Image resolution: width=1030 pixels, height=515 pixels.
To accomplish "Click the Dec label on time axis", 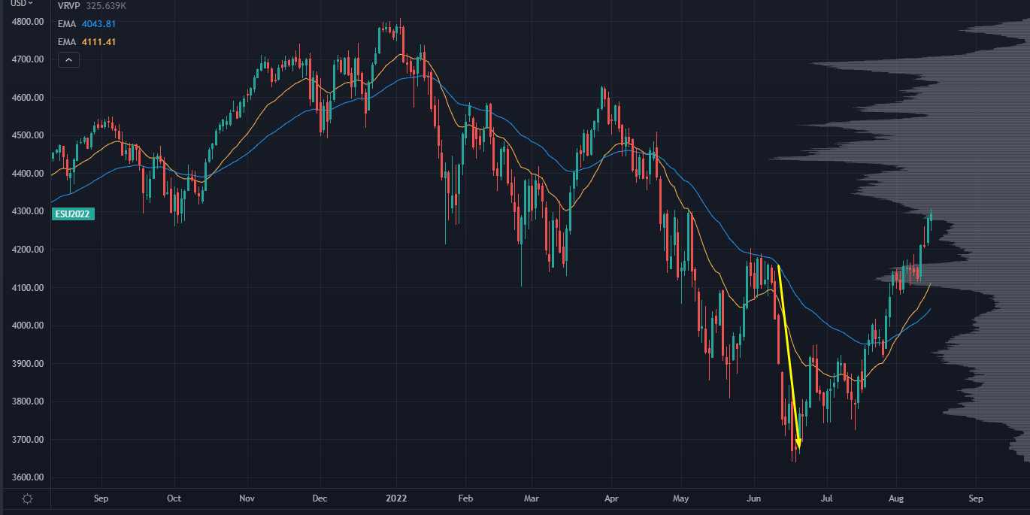I will (x=320, y=498).
